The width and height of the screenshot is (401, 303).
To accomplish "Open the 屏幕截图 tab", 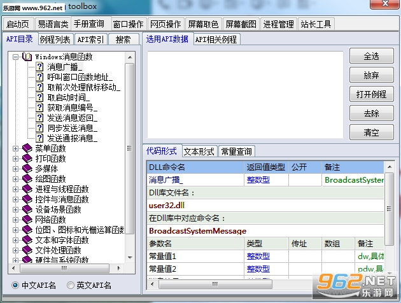I will pos(241,24).
